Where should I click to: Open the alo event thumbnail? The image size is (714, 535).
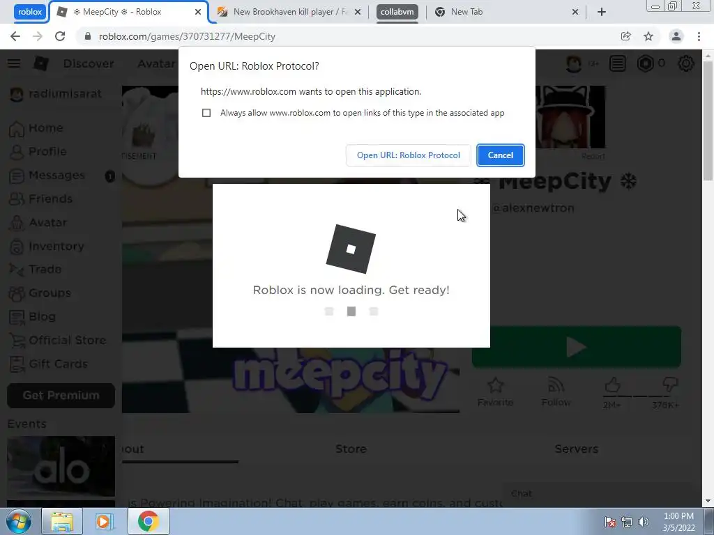point(61,466)
